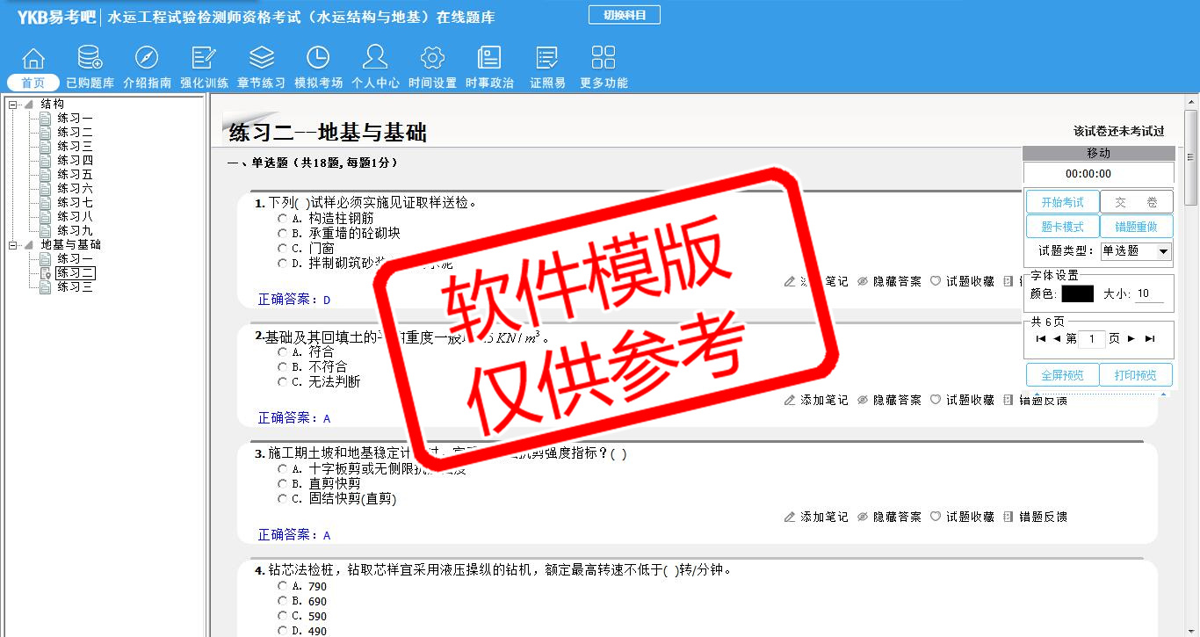Choose option B. 不符合 for question 2
Image resolution: width=1200 pixels, height=637 pixels.
(282, 366)
